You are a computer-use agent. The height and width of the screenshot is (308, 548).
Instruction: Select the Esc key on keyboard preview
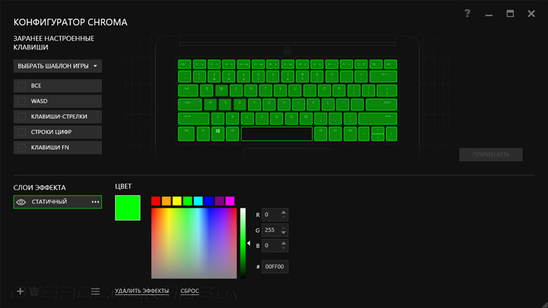[184, 64]
